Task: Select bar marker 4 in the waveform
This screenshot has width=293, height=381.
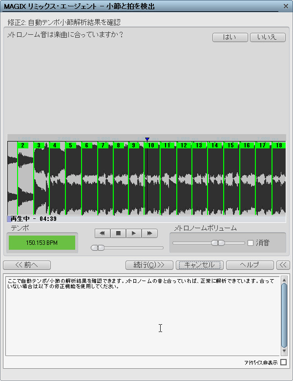Action: point(55,145)
